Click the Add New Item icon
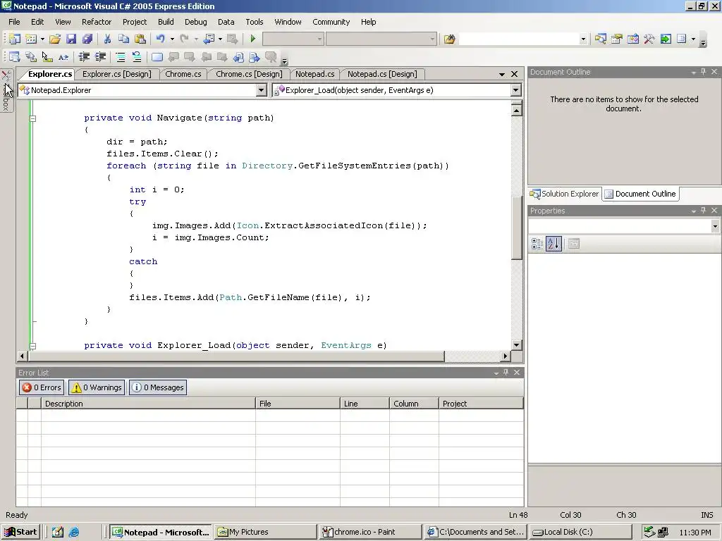Viewport: 722px width, 541px height. click(x=31, y=39)
